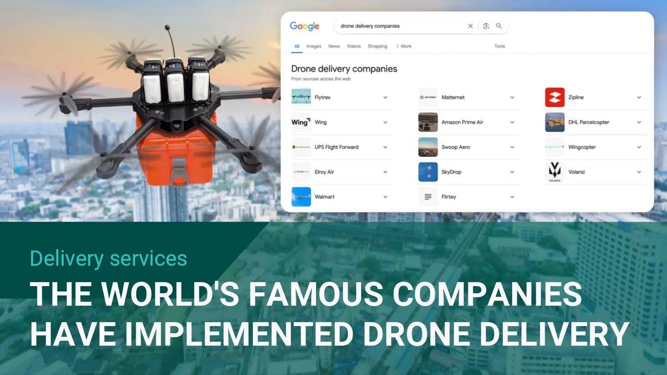Open Google Lens image search icon

tap(486, 26)
